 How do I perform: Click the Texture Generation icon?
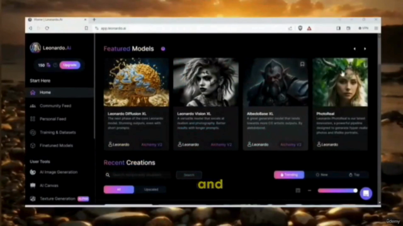(x=33, y=198)
